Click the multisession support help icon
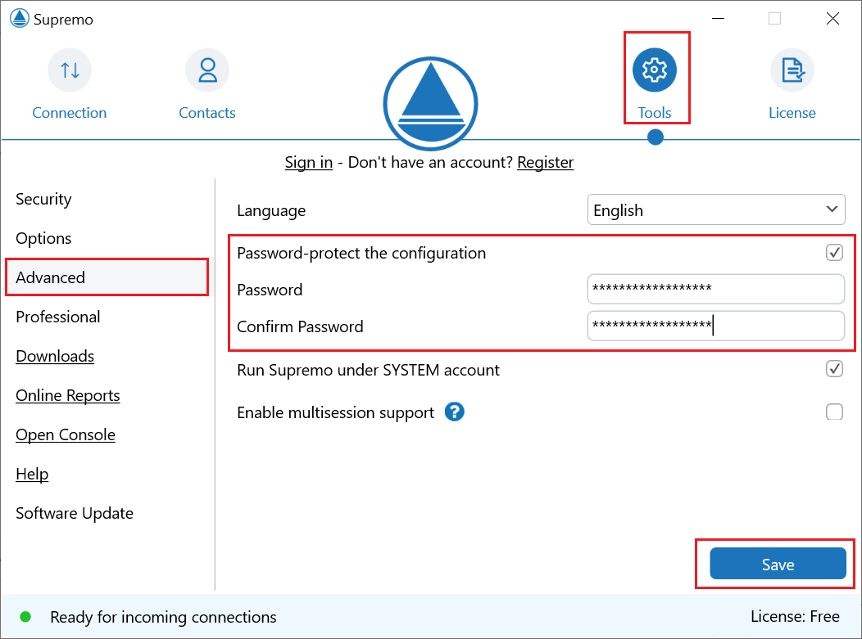 point(455,412)
